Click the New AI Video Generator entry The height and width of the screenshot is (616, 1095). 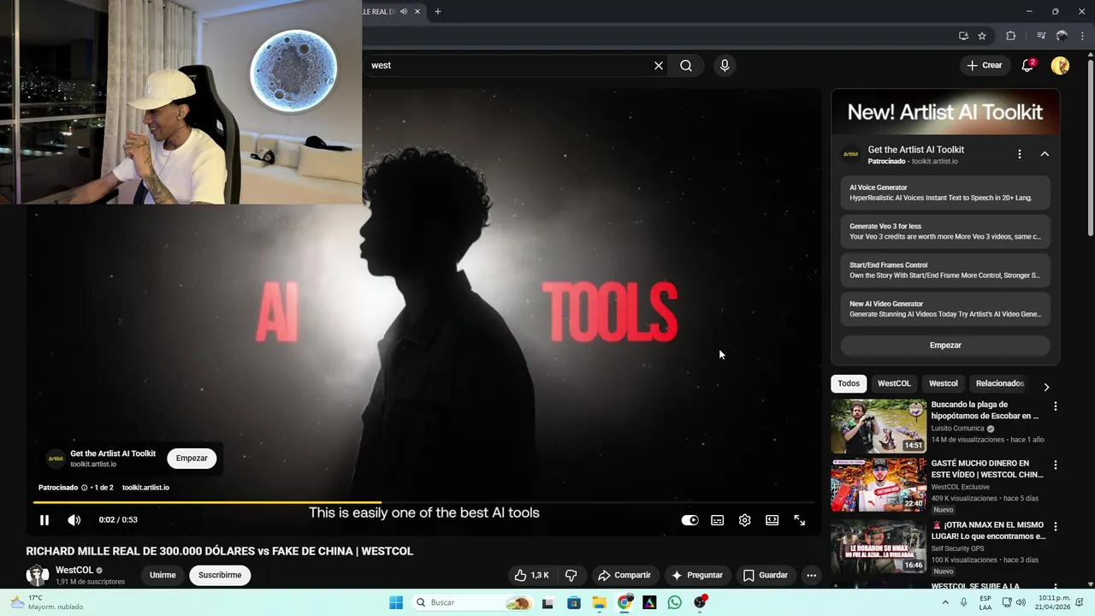pyautogui.click(x=945, y=309)
